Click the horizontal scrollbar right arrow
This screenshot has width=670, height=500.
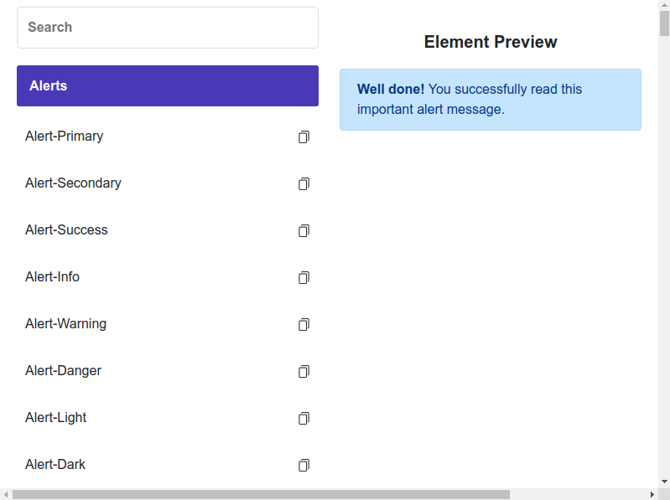point(652,494)
